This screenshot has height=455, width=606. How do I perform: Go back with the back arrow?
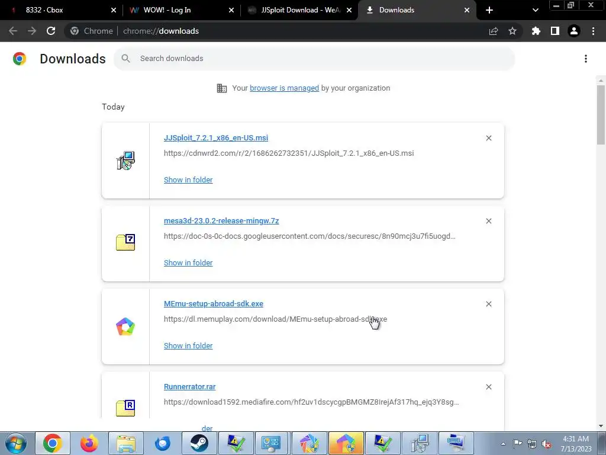(13, 31)
